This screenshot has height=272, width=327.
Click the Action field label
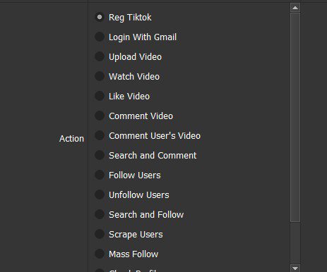[x=71, y=139]
